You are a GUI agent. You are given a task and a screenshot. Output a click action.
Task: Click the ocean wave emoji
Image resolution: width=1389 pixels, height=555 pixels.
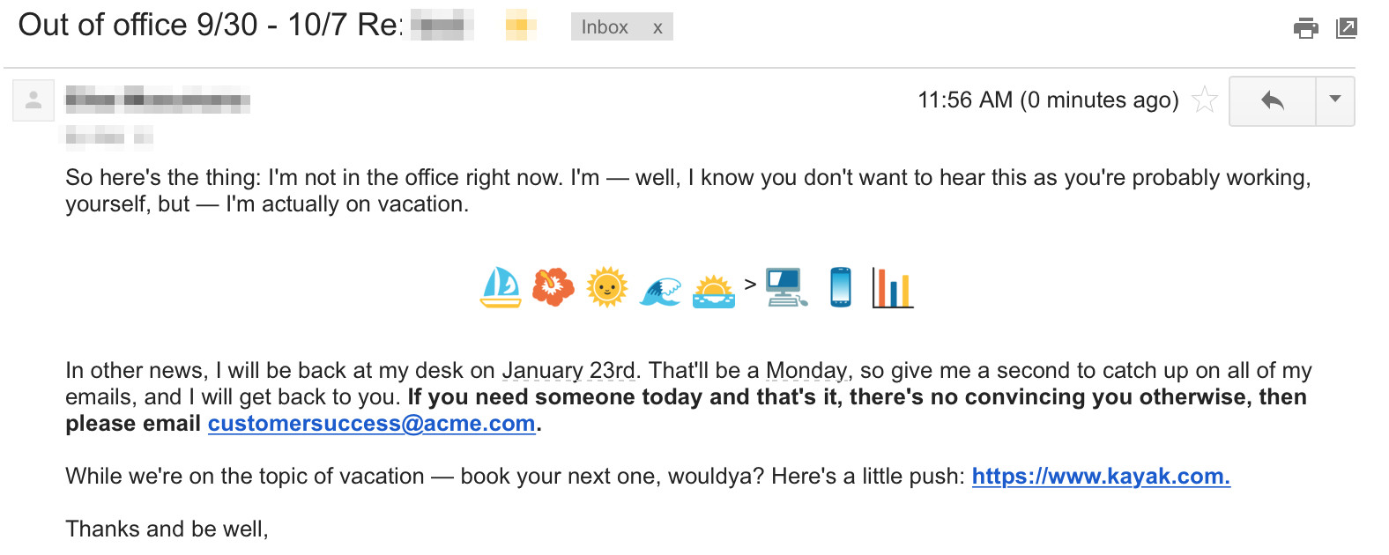click(x=660, y=290)
